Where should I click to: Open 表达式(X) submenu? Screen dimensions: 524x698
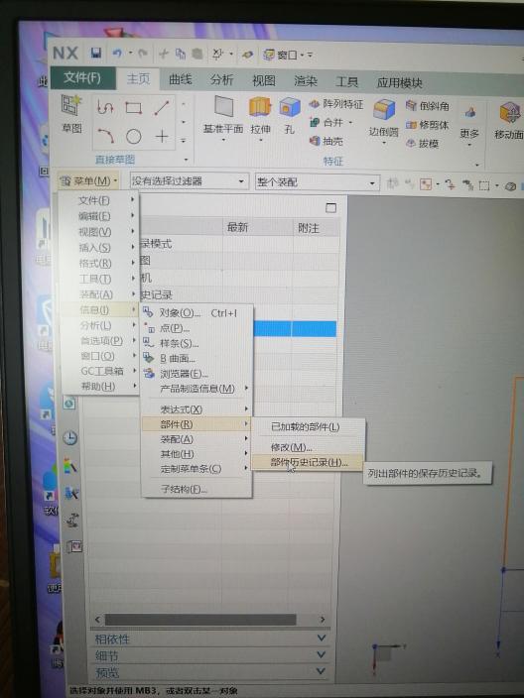point(196,409)
